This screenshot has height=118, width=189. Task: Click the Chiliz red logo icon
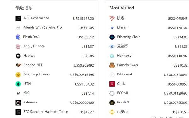click(x=112, y=84)
